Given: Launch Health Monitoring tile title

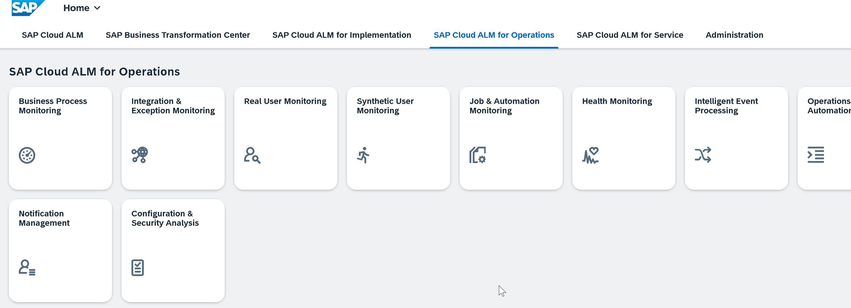Looking at the screenshot, I should pos(617,101).
